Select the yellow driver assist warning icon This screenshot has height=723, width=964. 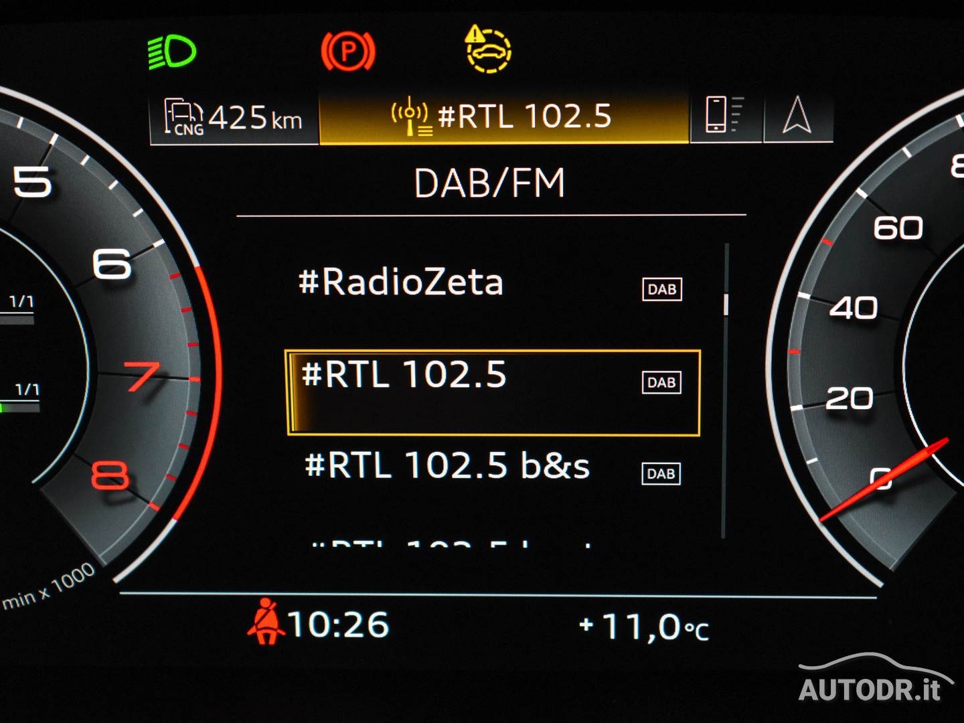pyautogui.click(x=488, y=50)
